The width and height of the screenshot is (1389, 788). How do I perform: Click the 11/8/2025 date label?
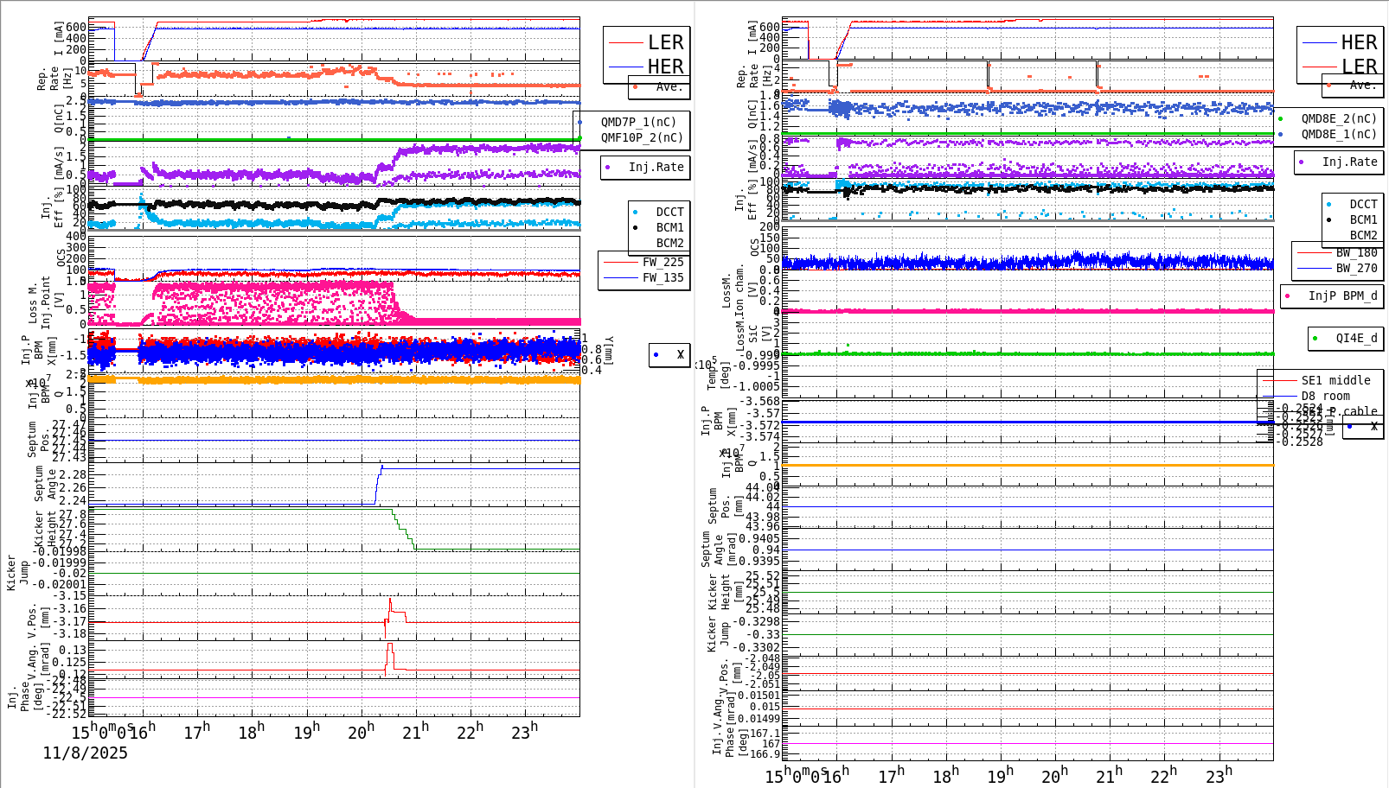[86, 753]
